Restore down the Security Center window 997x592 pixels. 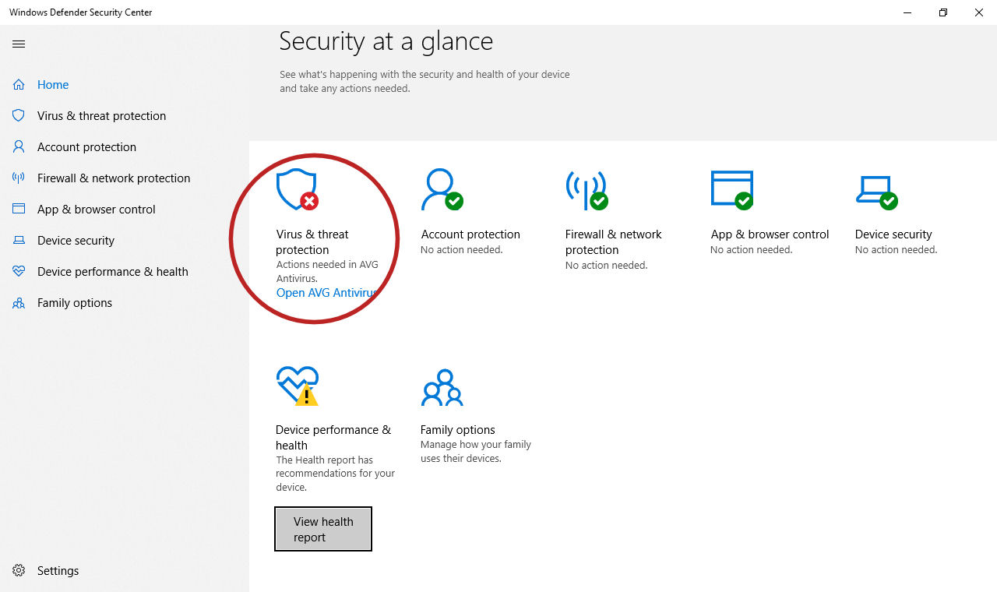[x=943, y=12]
